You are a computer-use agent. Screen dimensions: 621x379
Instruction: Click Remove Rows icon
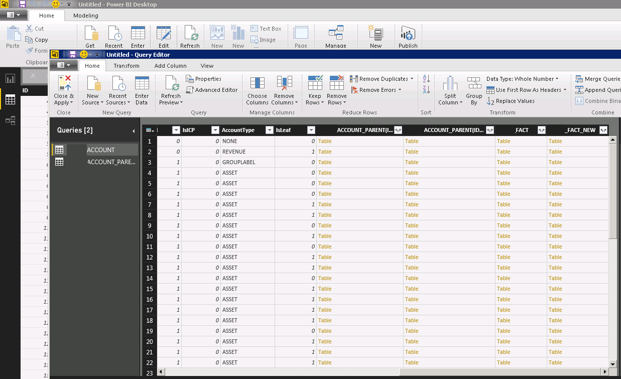click(337, 83)
